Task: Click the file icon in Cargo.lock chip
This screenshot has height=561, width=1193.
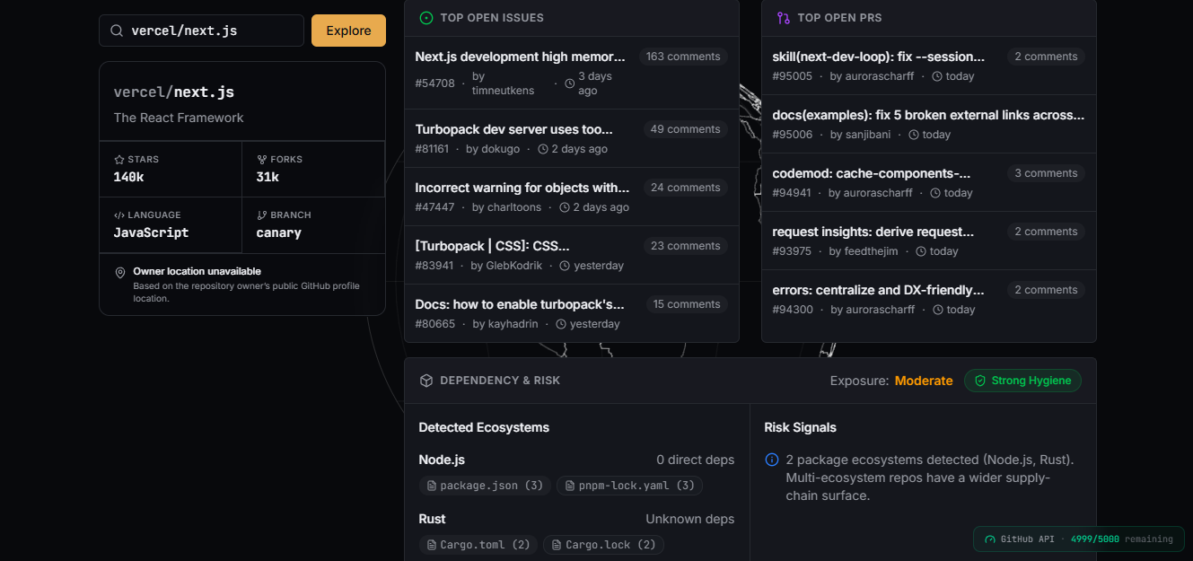Action: tap(557, 545)
